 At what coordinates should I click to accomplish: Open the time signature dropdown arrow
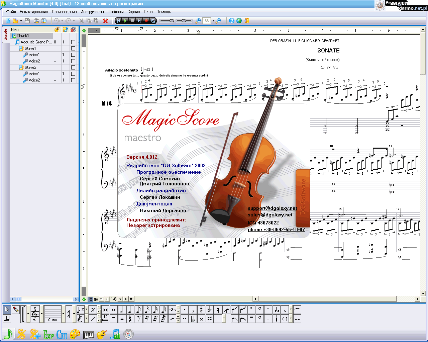coord(74,314)
